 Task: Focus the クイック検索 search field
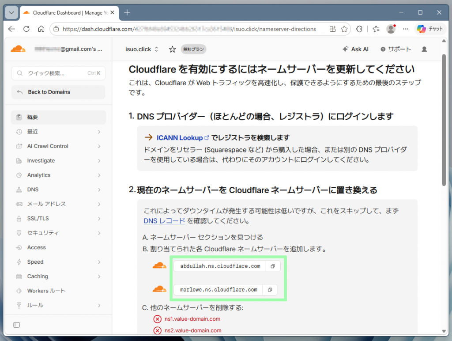click(x=58, y=73)
